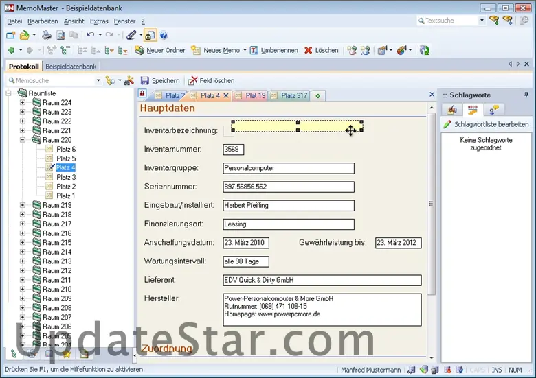Click the new window icon in toolbar
The height and width of the screenshot is (378, 536).
coord(11,35)
